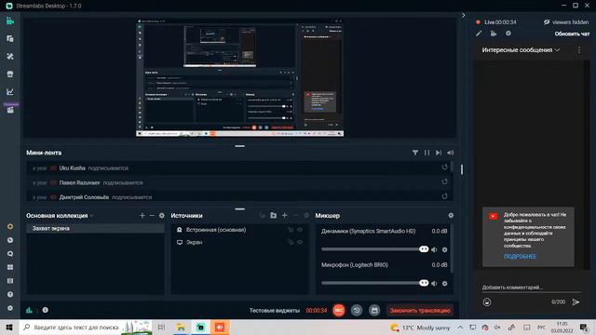Click the info icon in footer
The width and height of the screenshot is (596, 335).
click(46, 310)
